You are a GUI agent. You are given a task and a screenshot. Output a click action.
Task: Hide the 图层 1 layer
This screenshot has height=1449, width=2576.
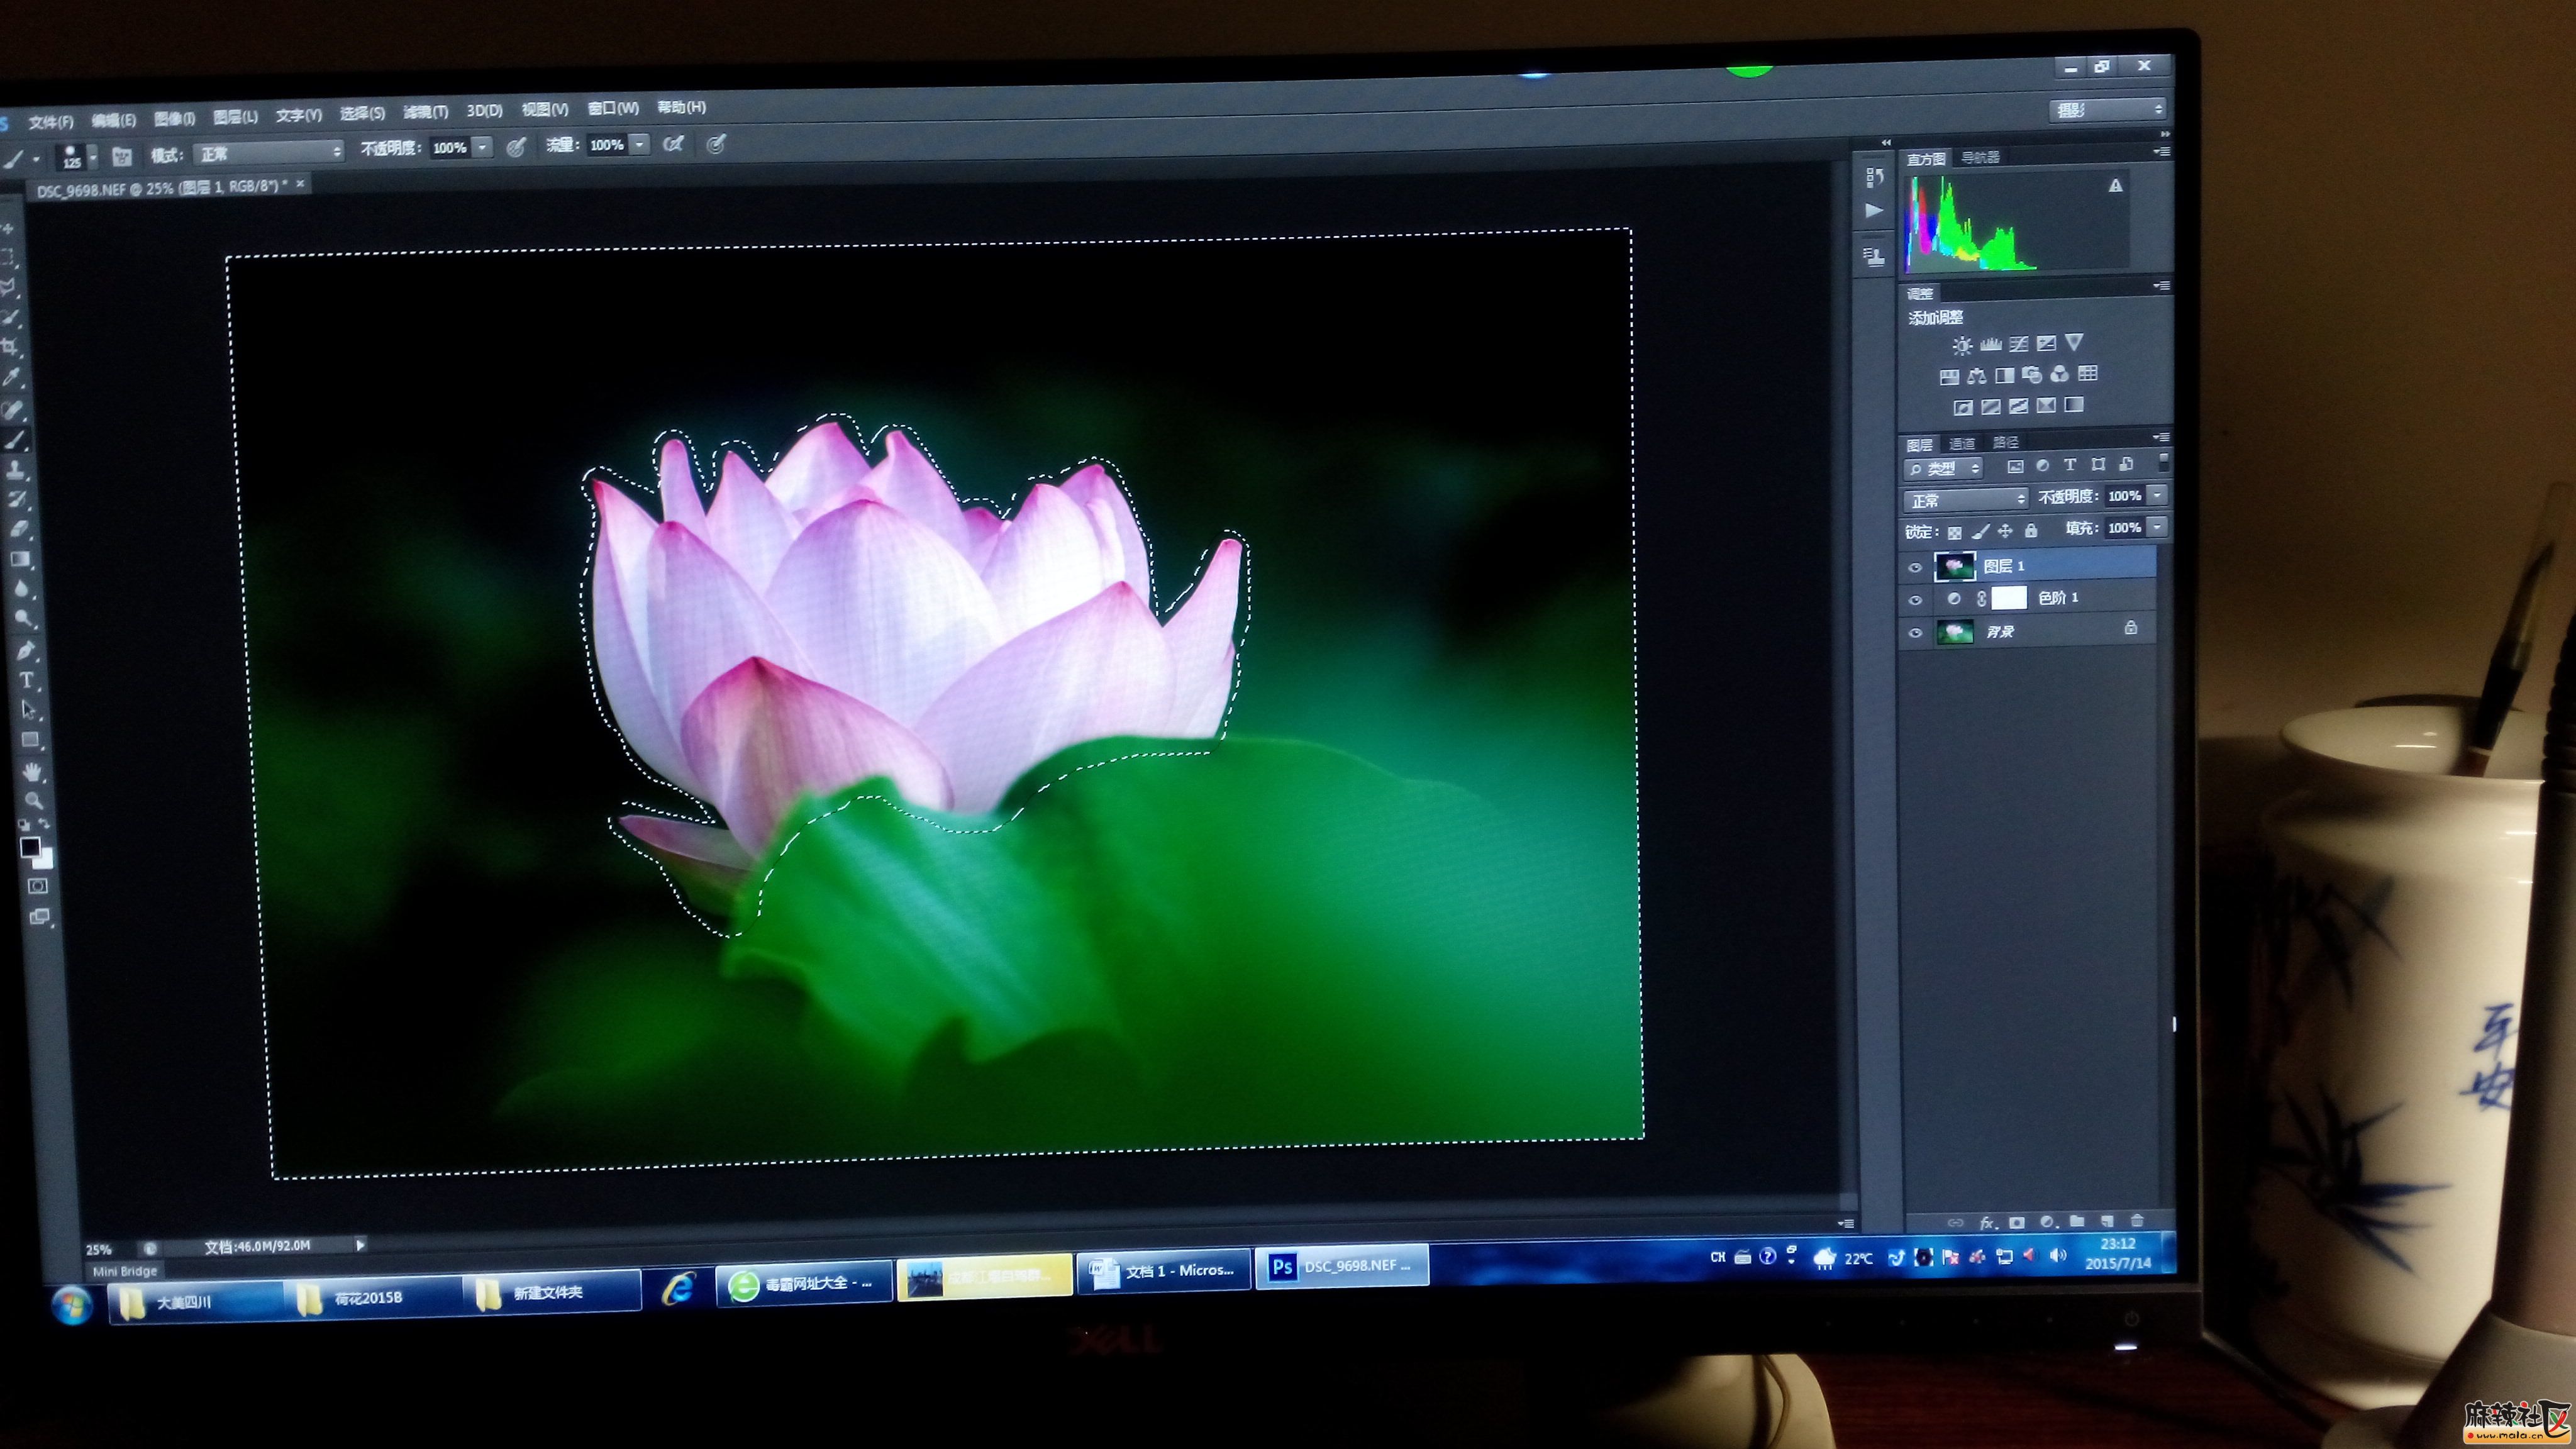tap(1914, 567)
